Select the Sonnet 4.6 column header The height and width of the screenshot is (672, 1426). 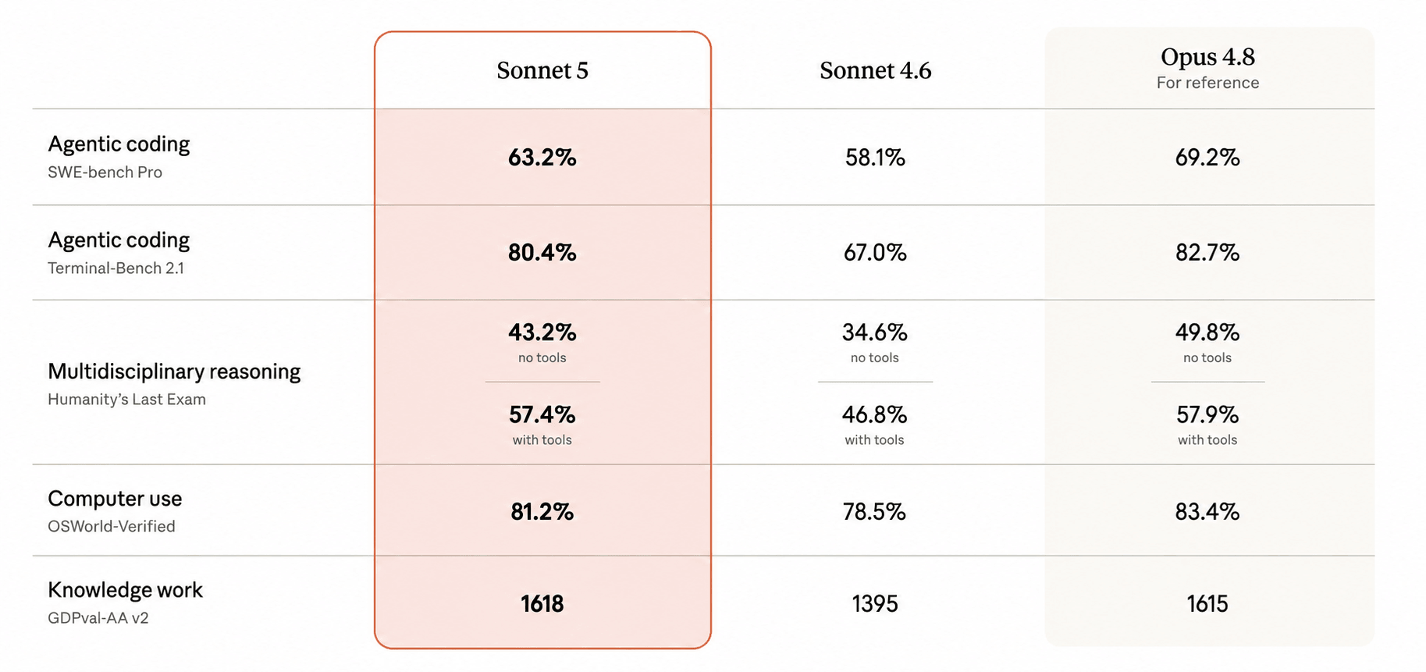[x=875, y=70]
